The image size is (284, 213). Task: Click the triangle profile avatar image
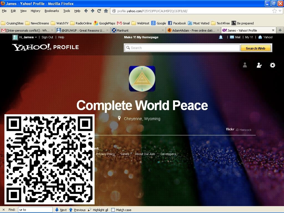click(x=142, y=78)
